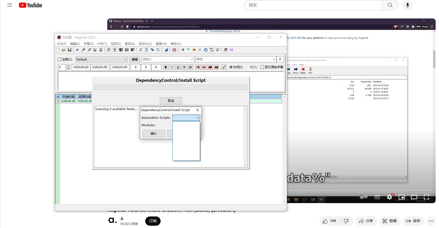Click the 订阅 subscribe button
Screen dimensions: 439x228
153,221
